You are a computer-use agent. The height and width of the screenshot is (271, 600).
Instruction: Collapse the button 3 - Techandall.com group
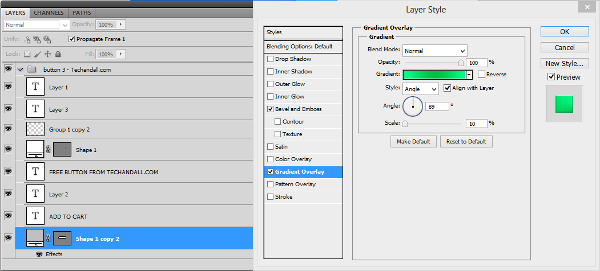click(x=21, y=69)
